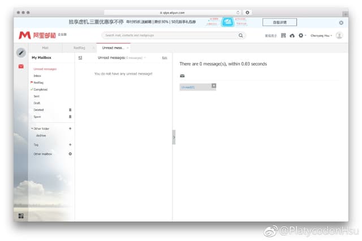
Task: Open the red mail envelope icon in sidebar
Action: [21, 66]
